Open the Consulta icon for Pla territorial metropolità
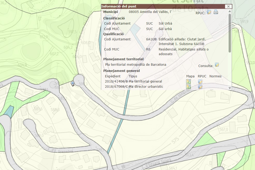This screenshot has height=170, width=255. 217,65
